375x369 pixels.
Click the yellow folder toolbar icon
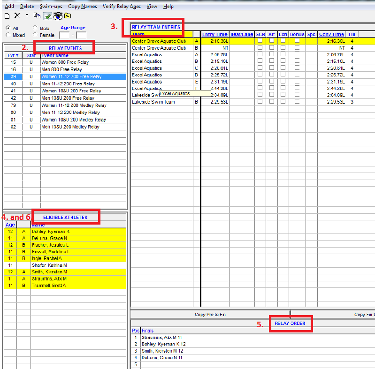click(68, 16)
